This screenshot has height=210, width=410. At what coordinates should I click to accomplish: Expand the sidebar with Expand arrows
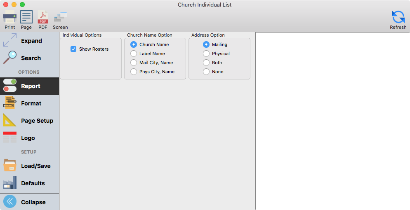pyautogui.click(x=10, y=41)
